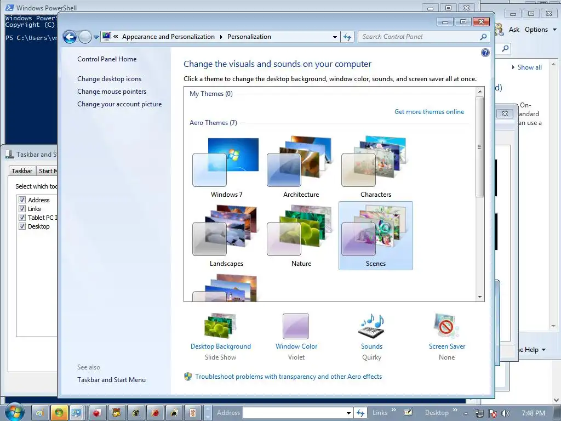Open Options menu in Help window
561x421 pixels.
pos(541,30)
